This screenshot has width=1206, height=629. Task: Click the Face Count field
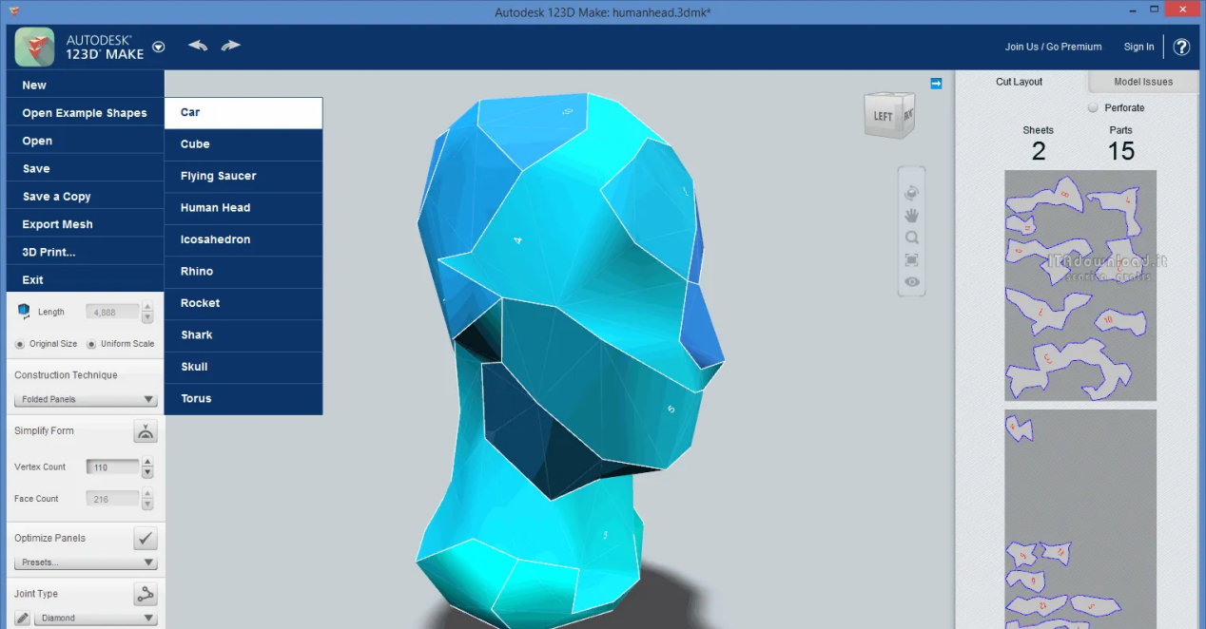coord(112,499)
